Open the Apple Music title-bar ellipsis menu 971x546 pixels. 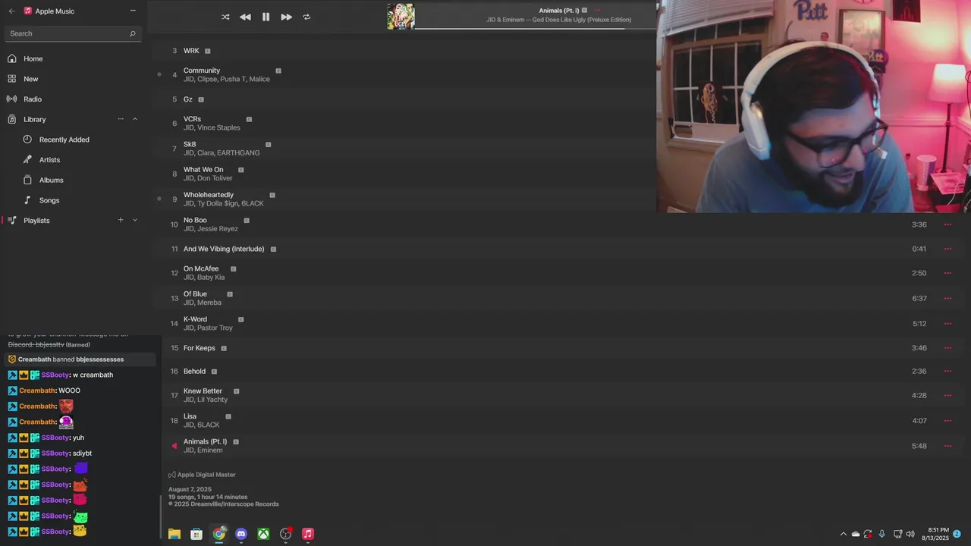click(x=133, y=11)
